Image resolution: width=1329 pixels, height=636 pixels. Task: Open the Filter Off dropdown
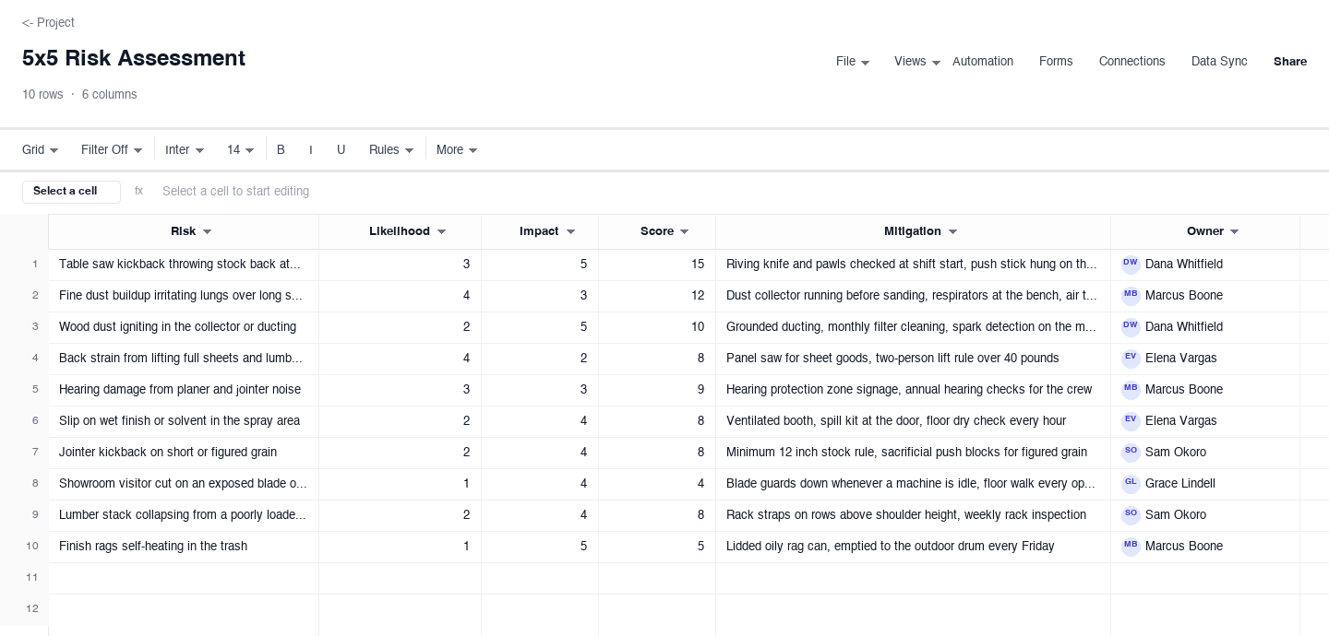tap(112, 150)
